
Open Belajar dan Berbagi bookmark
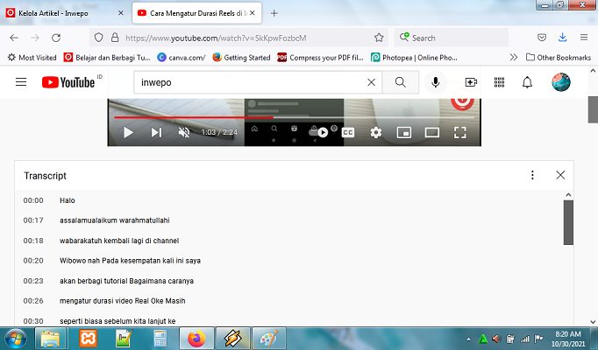coord(107,58)
